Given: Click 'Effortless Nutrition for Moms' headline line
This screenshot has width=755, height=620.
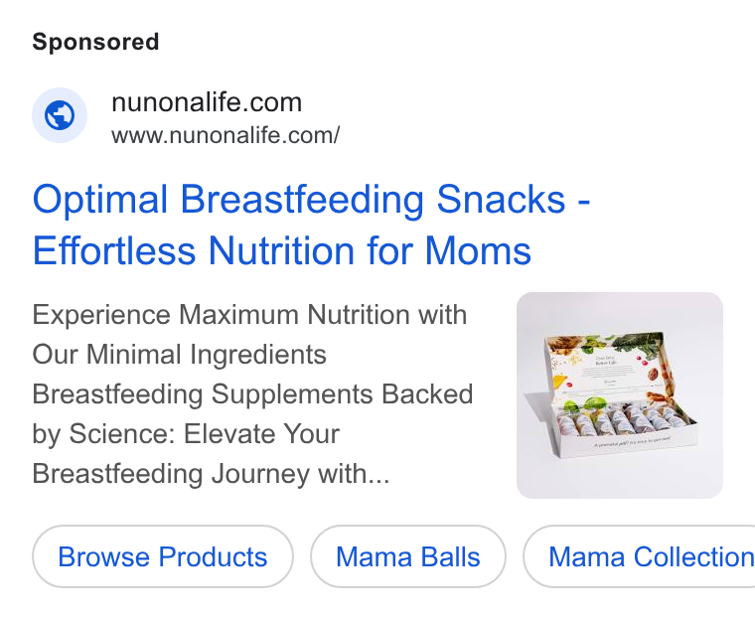Looking at the screenshot, I should 282,250.
